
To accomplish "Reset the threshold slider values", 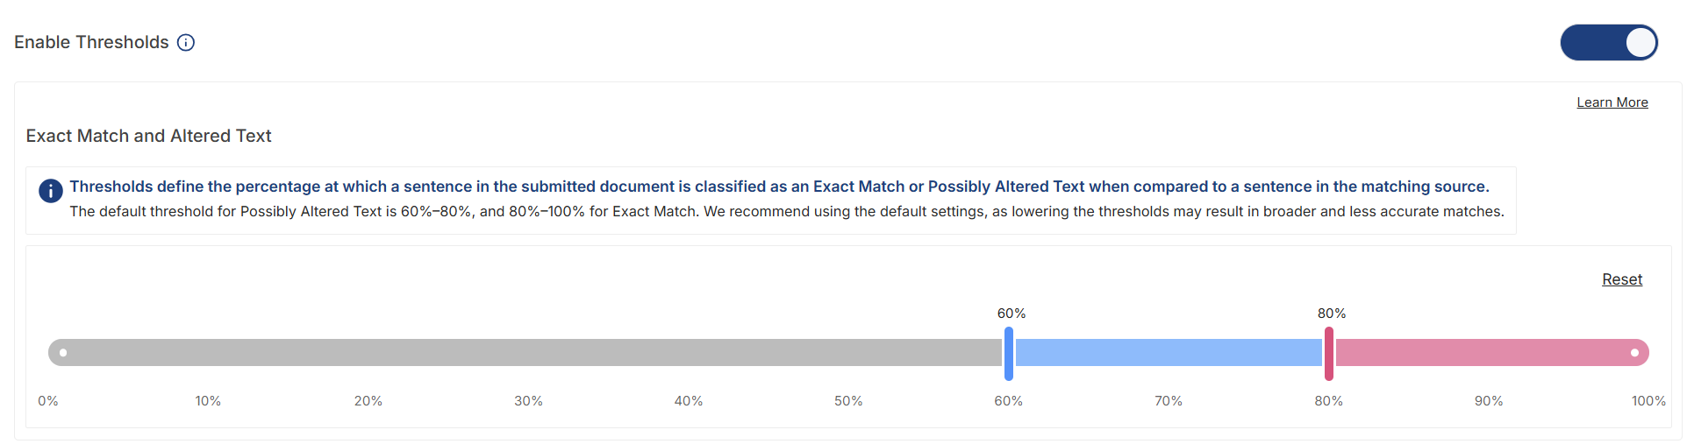I will 1622,279.
